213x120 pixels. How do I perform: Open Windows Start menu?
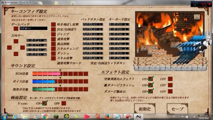(x=4, y=117)
